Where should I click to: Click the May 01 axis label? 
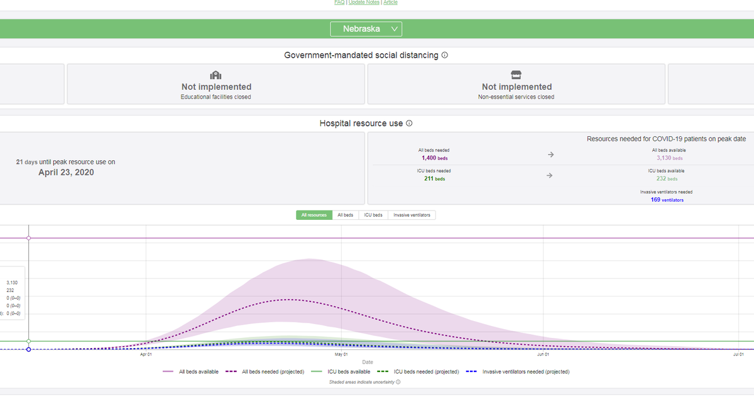point(341,355)
